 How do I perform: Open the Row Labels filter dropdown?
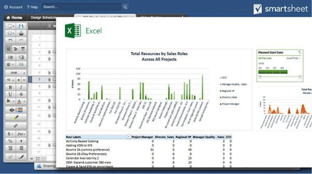[128, 137]
